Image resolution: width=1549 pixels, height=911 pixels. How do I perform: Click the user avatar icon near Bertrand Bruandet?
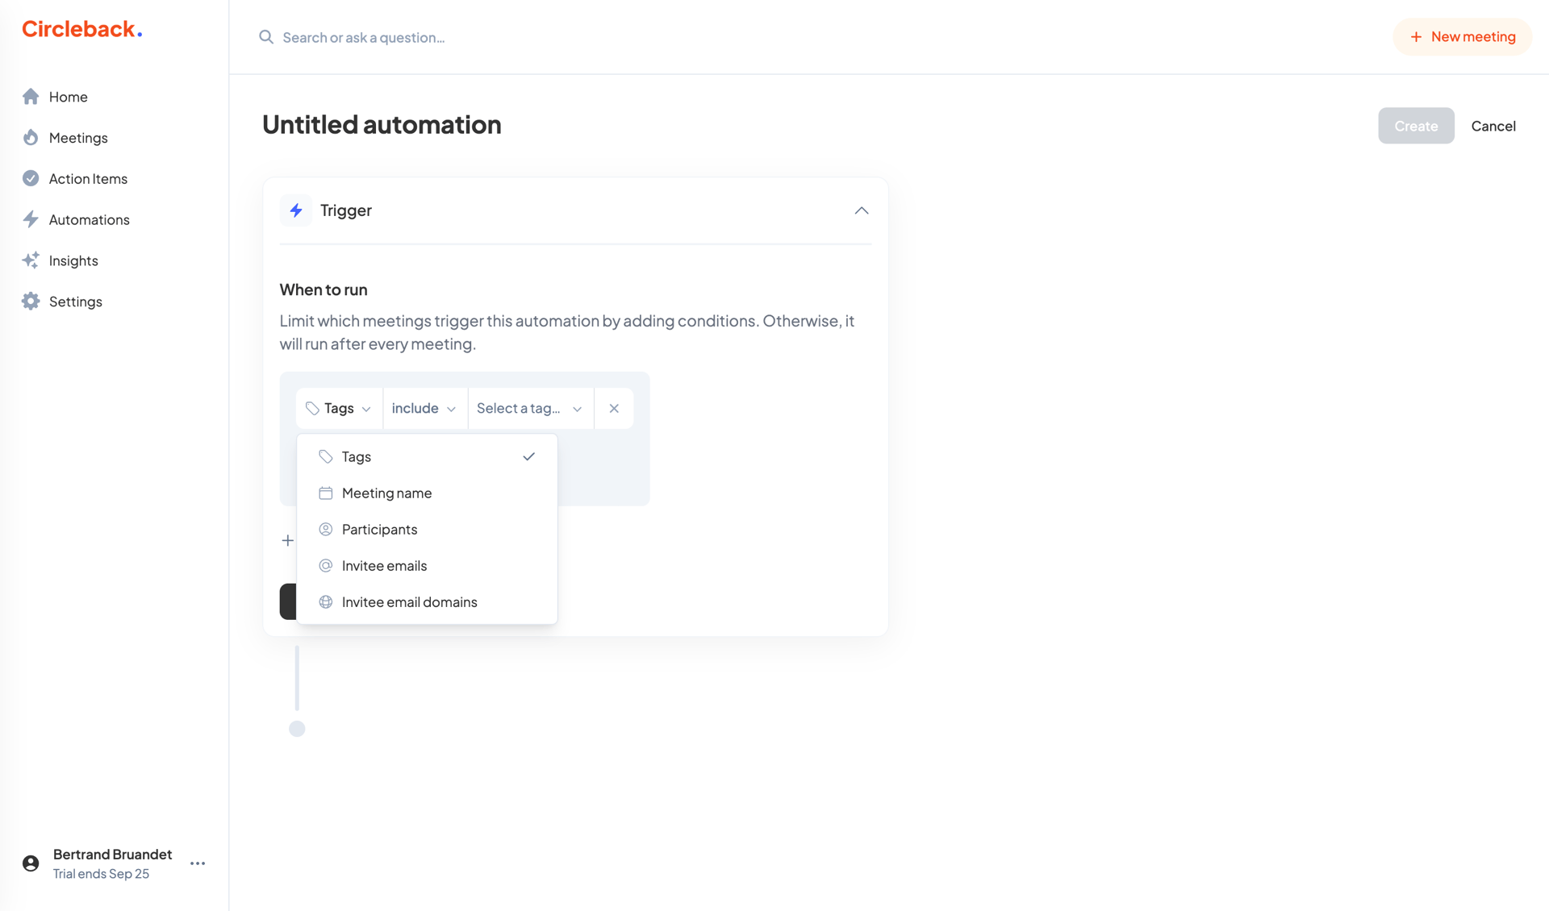(x=30, y=863)
